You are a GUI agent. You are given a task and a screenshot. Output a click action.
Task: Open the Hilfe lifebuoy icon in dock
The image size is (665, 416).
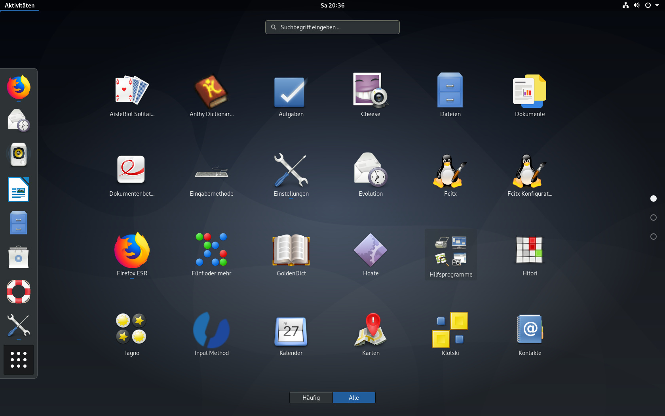coord(18,291)
